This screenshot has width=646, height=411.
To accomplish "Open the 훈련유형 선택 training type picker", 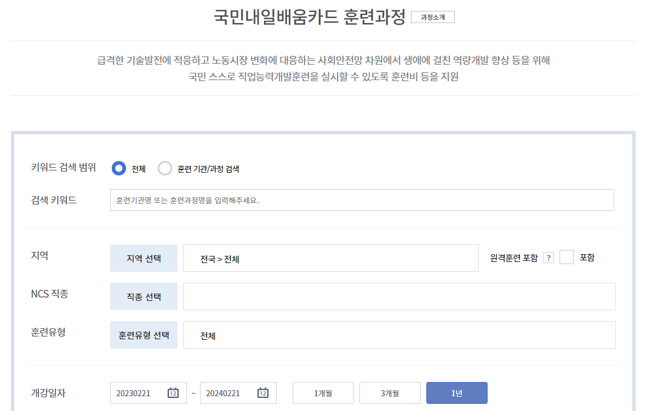I will [x=144, y=334].
